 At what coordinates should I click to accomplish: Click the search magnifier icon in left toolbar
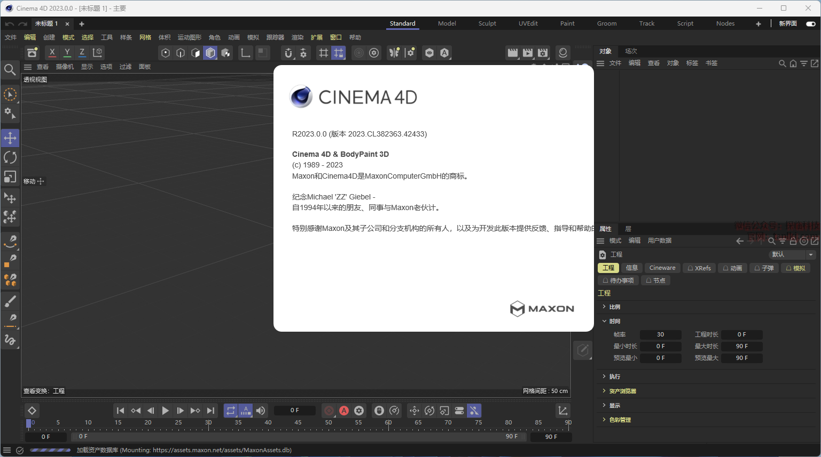pos(10,70)
